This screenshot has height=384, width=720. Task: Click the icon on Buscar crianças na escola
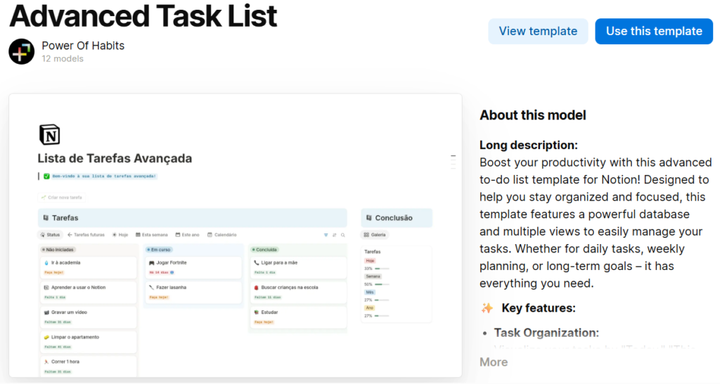click(256, 288)
